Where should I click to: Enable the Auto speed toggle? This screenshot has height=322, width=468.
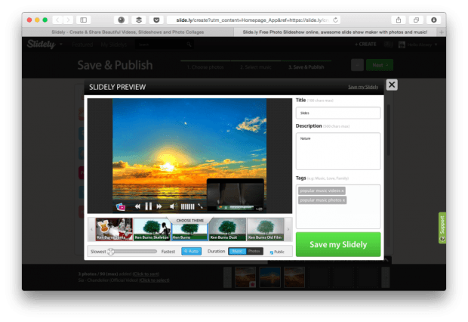pos(191,251)
